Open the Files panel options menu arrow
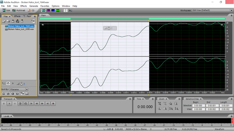 coord(35,16)
